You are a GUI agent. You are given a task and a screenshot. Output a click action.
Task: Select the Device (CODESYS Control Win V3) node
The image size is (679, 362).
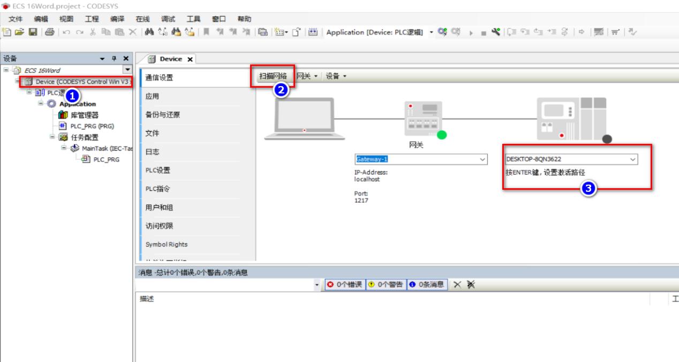[78, 82]
